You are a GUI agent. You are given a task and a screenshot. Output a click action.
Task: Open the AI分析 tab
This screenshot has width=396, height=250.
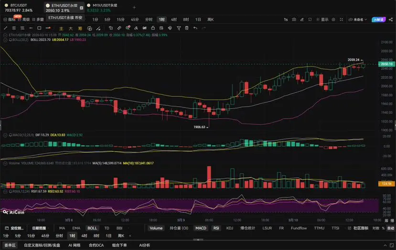144,245
